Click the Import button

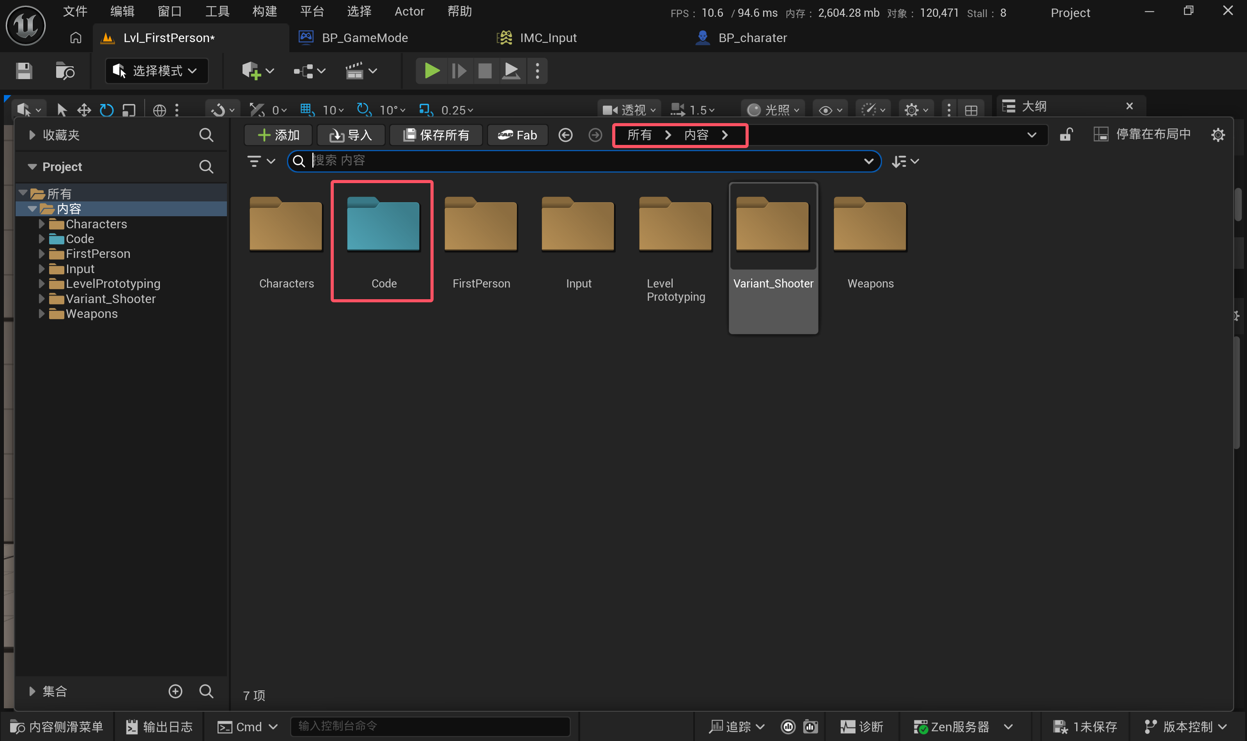(x=351, y=135)
